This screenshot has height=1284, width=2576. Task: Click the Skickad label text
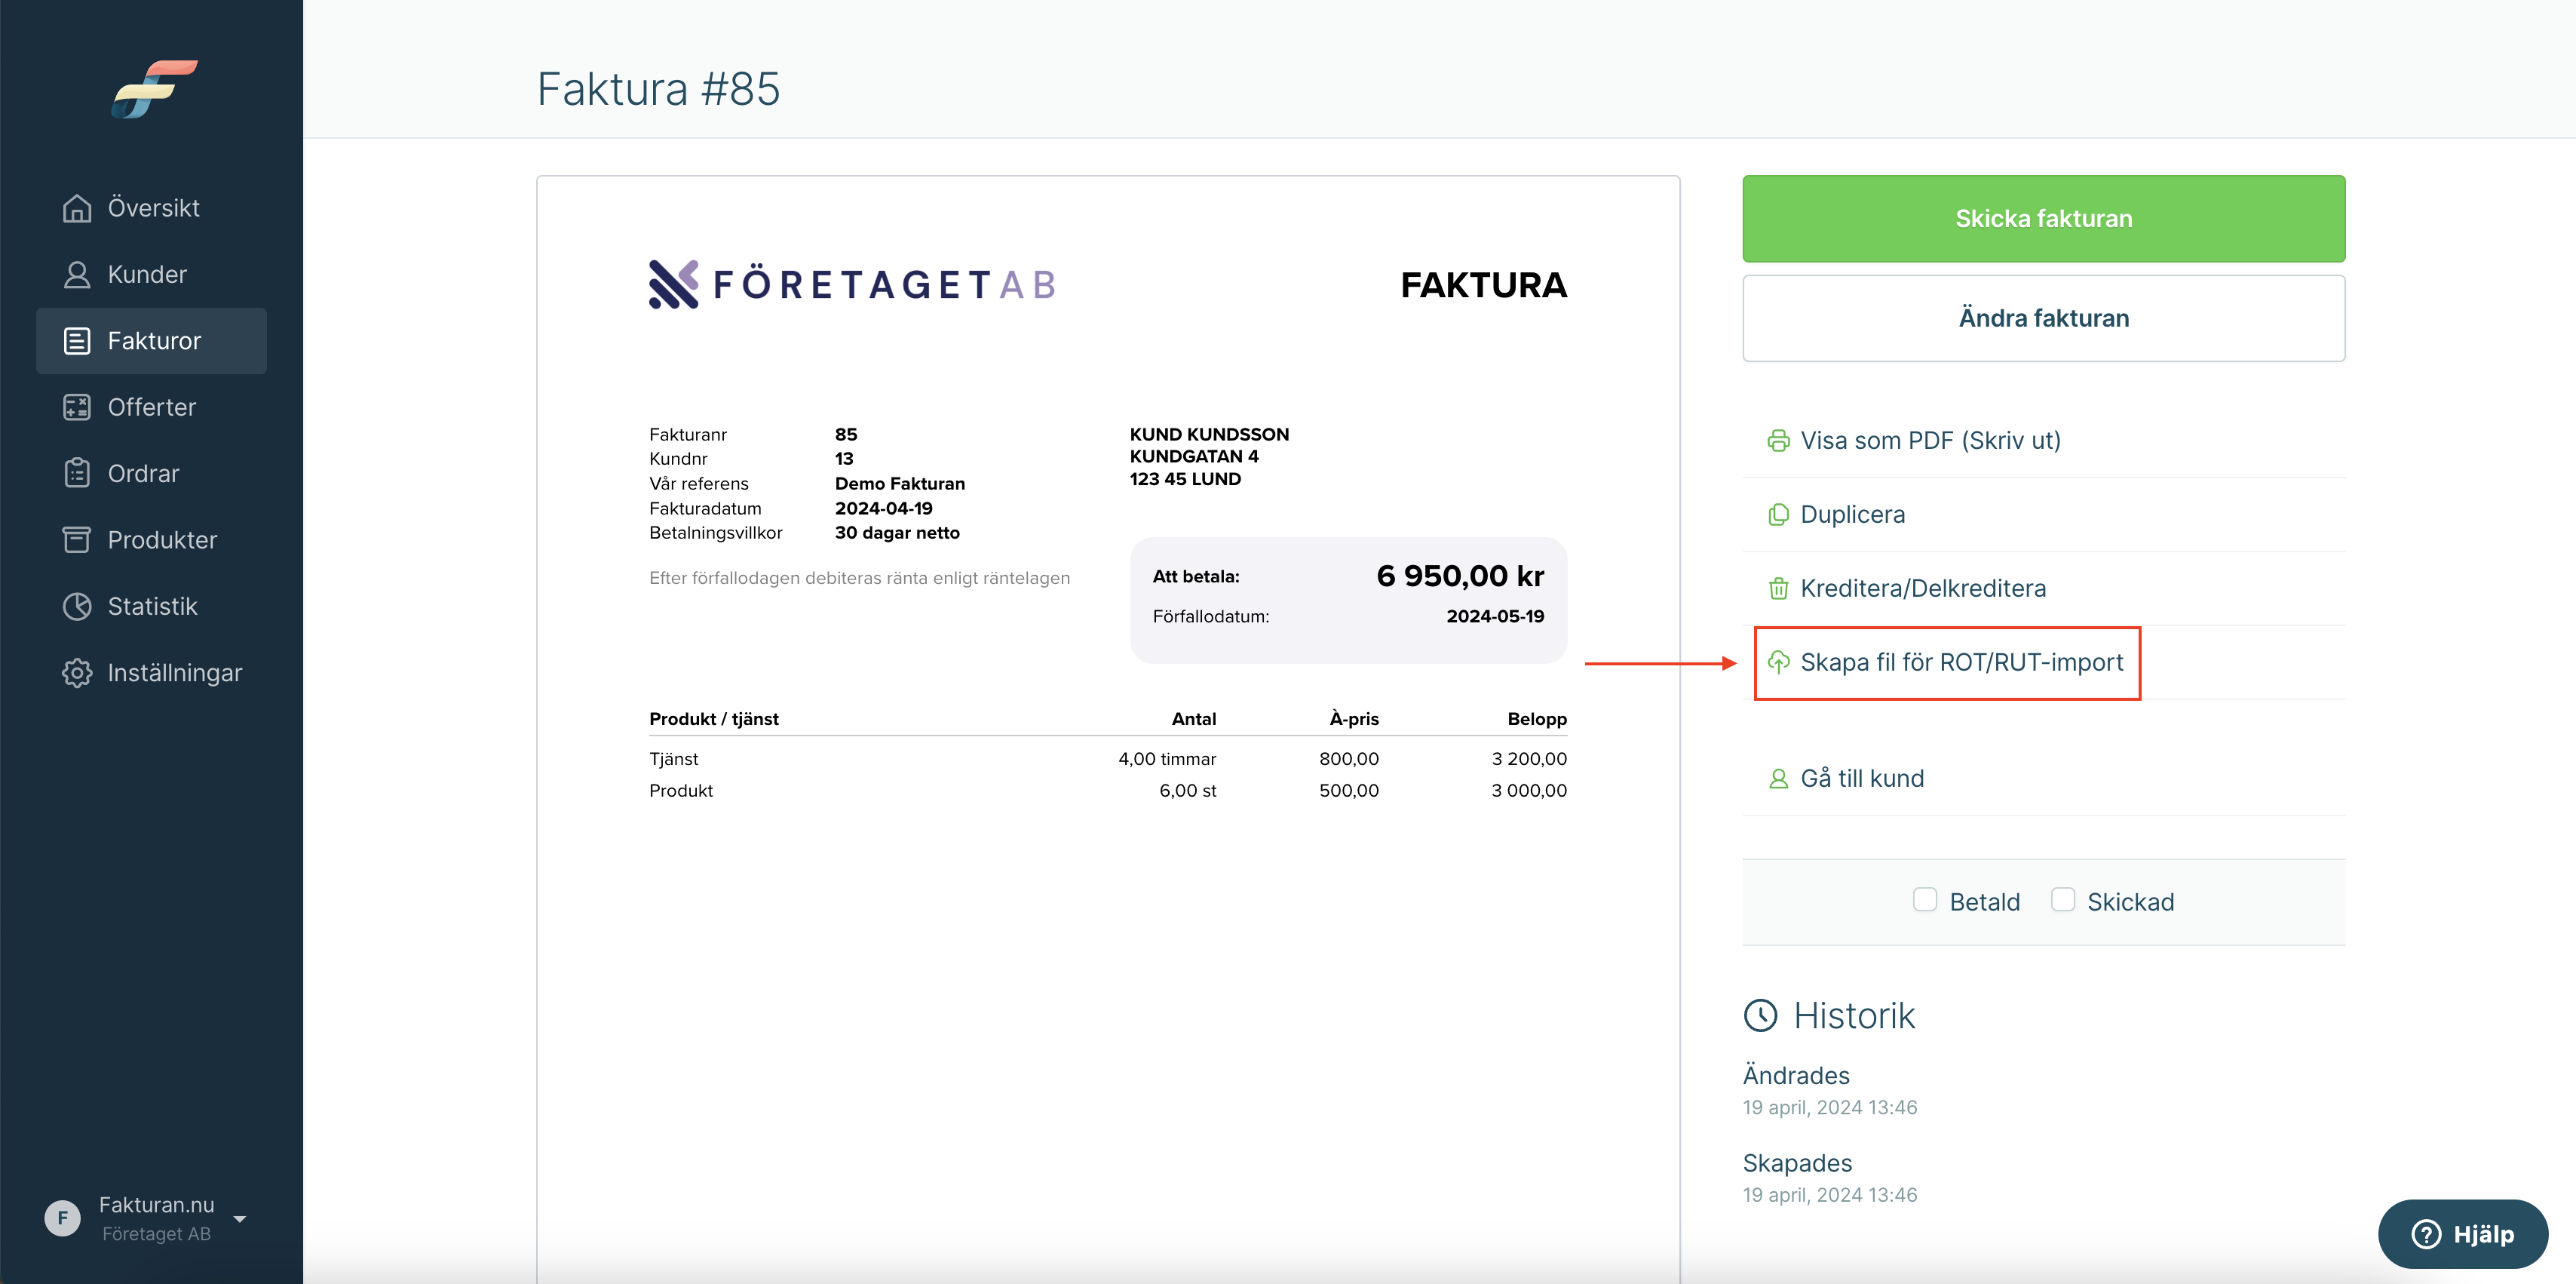(x=2130, y=902)
